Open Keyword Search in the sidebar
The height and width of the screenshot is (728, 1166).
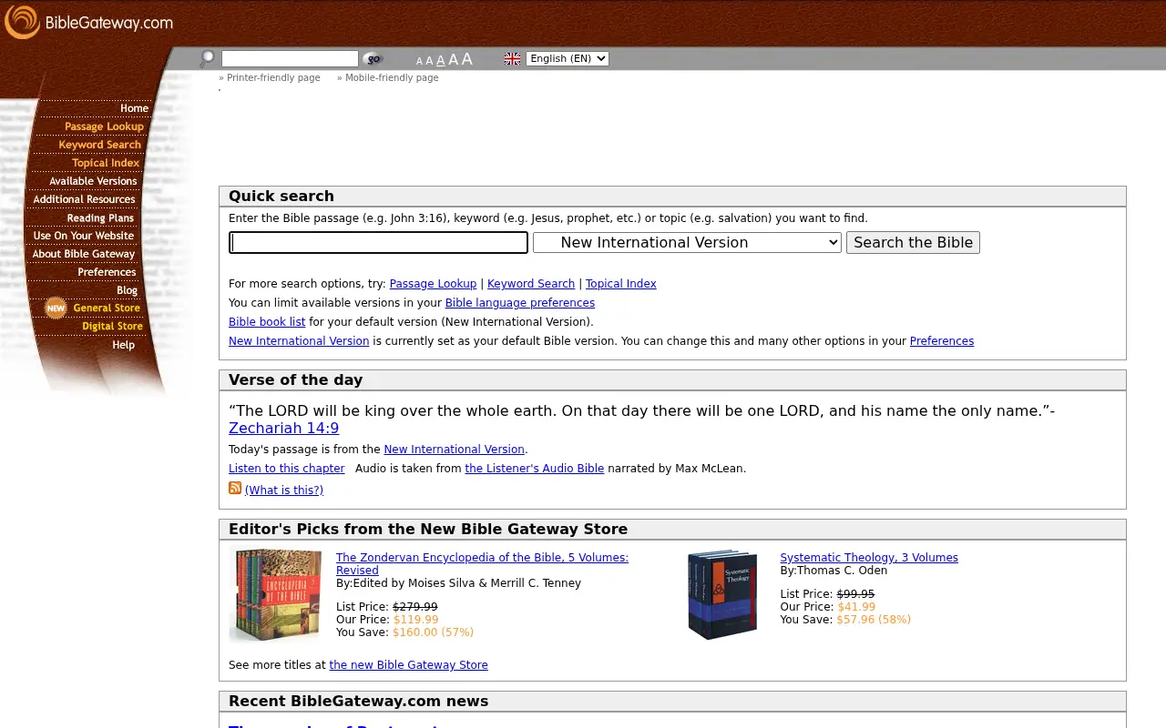(x=100, y=145)
